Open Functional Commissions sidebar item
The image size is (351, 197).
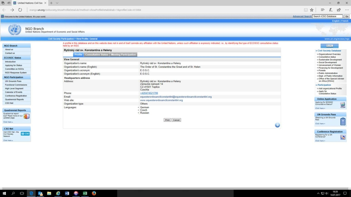point(16,85)
